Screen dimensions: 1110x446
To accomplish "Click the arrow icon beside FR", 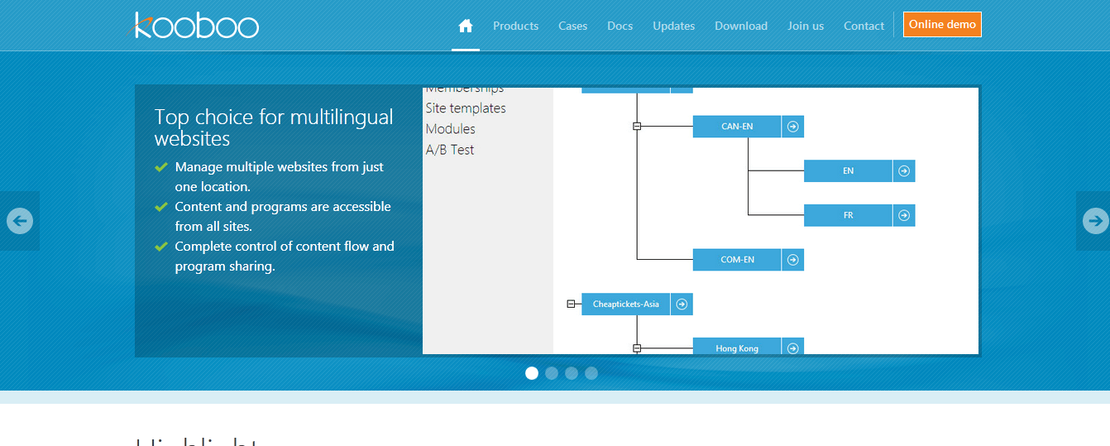I will [904, 215].
